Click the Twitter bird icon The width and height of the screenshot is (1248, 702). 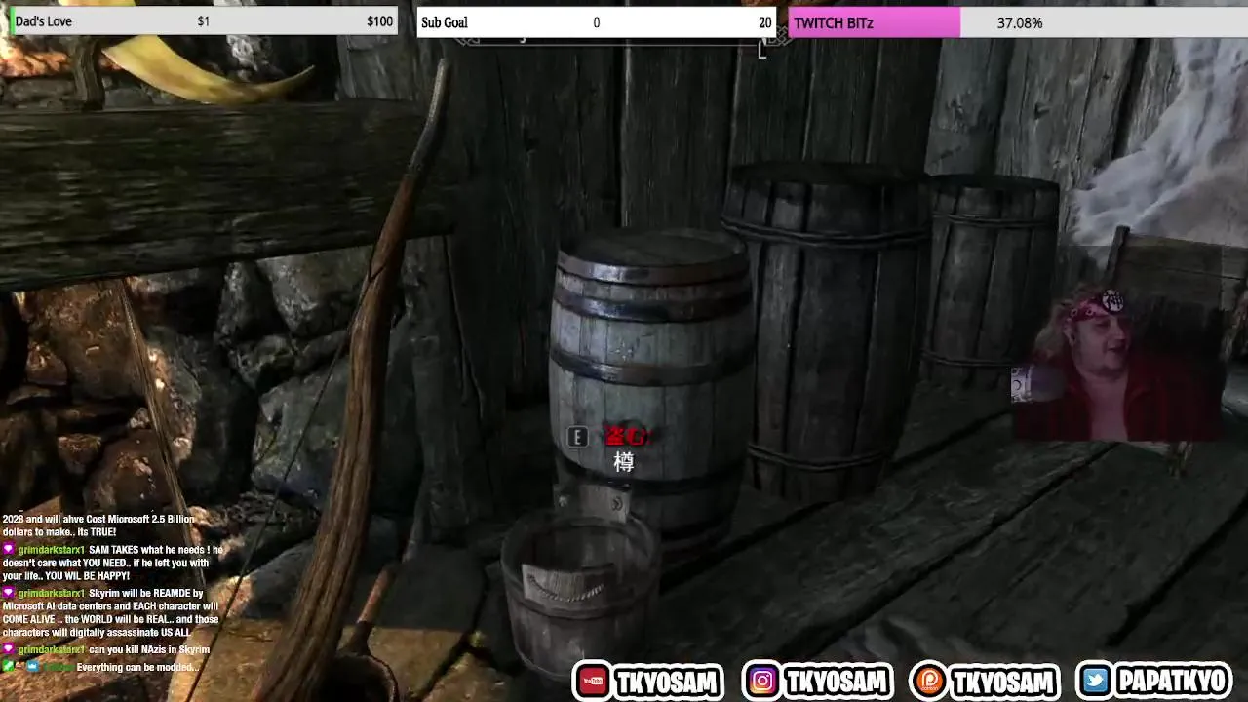1095,682
